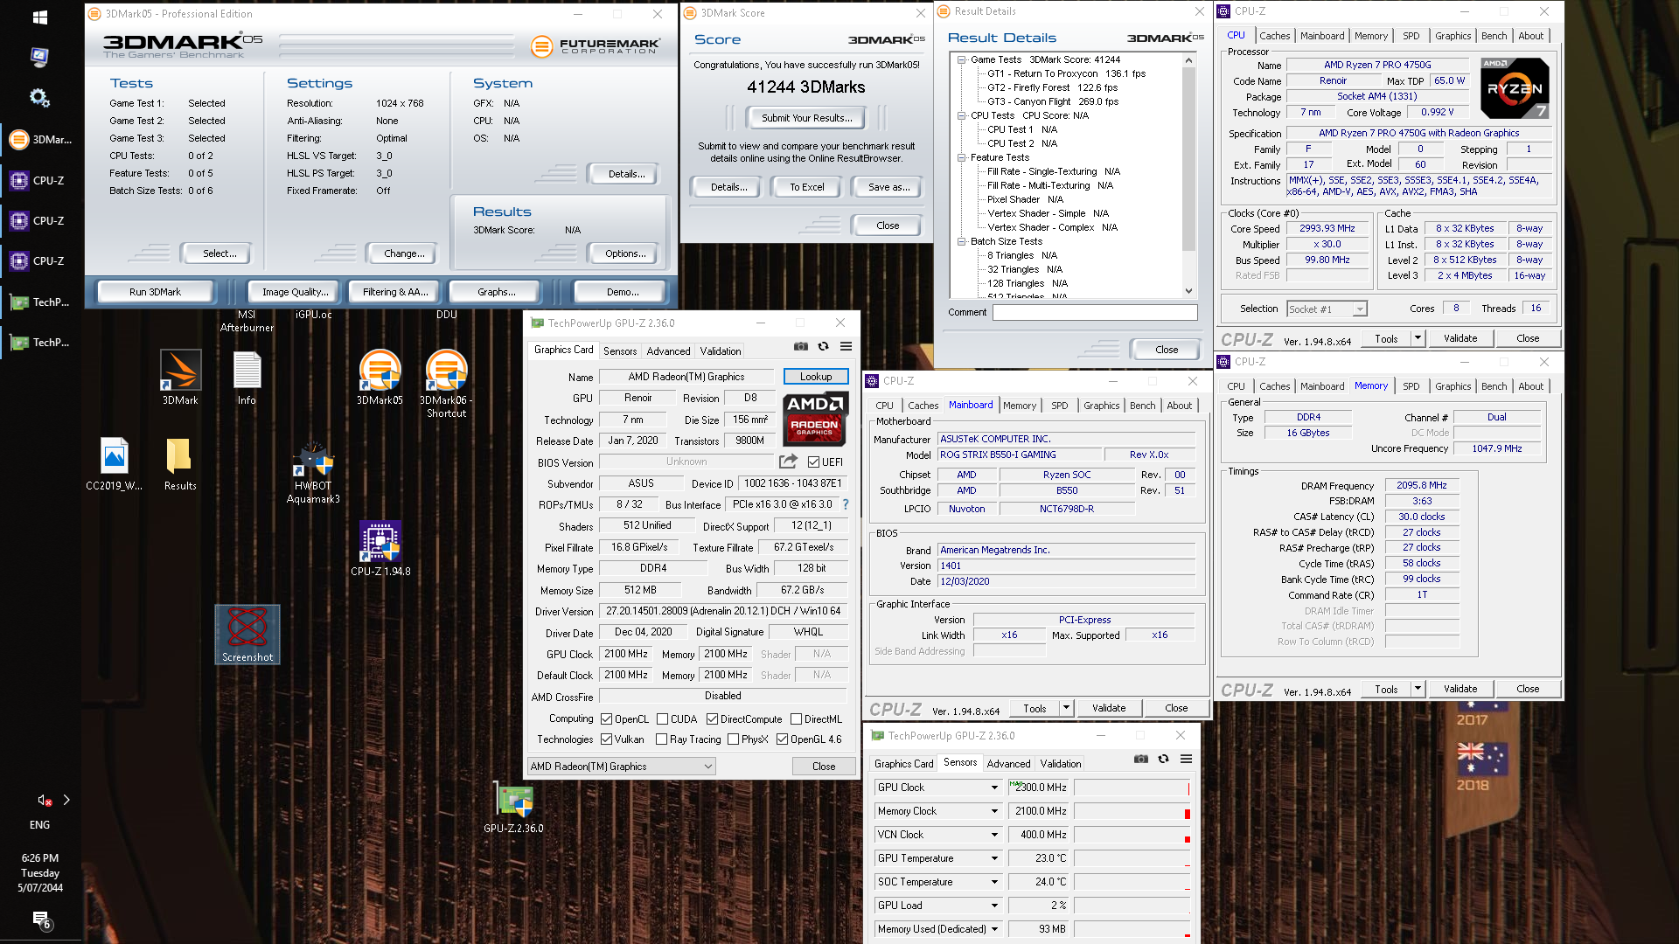The image size is (1679, 944).
Task: Toggle the Vulkan checkbox
Action: pos(606,739)
